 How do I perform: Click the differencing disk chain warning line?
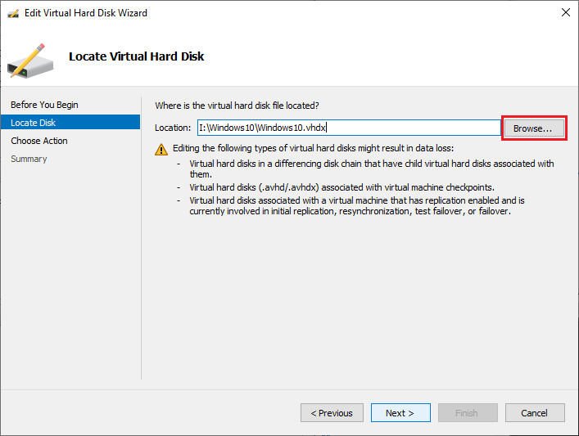click(x=370, y=164)
